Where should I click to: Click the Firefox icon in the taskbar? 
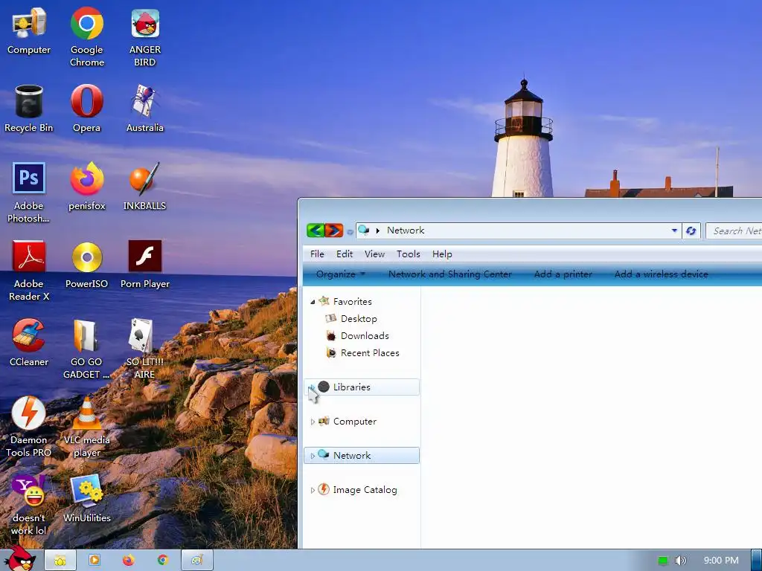(x=128, y=561)
